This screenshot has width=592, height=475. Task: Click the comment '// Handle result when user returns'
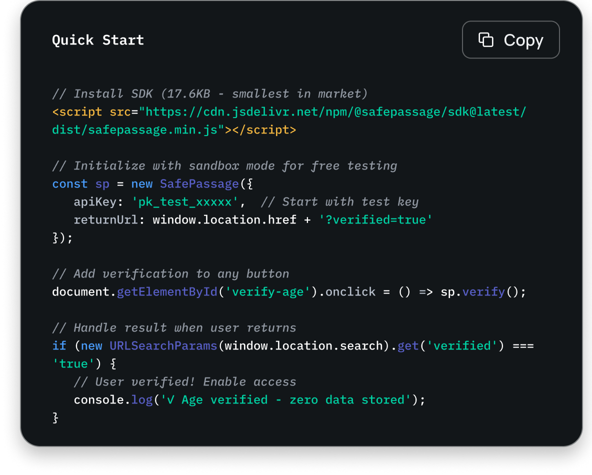click(x=174, y=327)
